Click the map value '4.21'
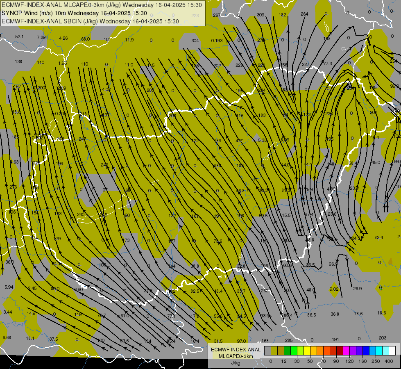Viewport: 401px width, 369px height. point(240,141)
